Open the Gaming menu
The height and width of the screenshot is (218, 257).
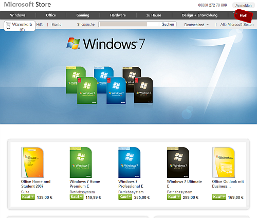click(x=83, y=15)
